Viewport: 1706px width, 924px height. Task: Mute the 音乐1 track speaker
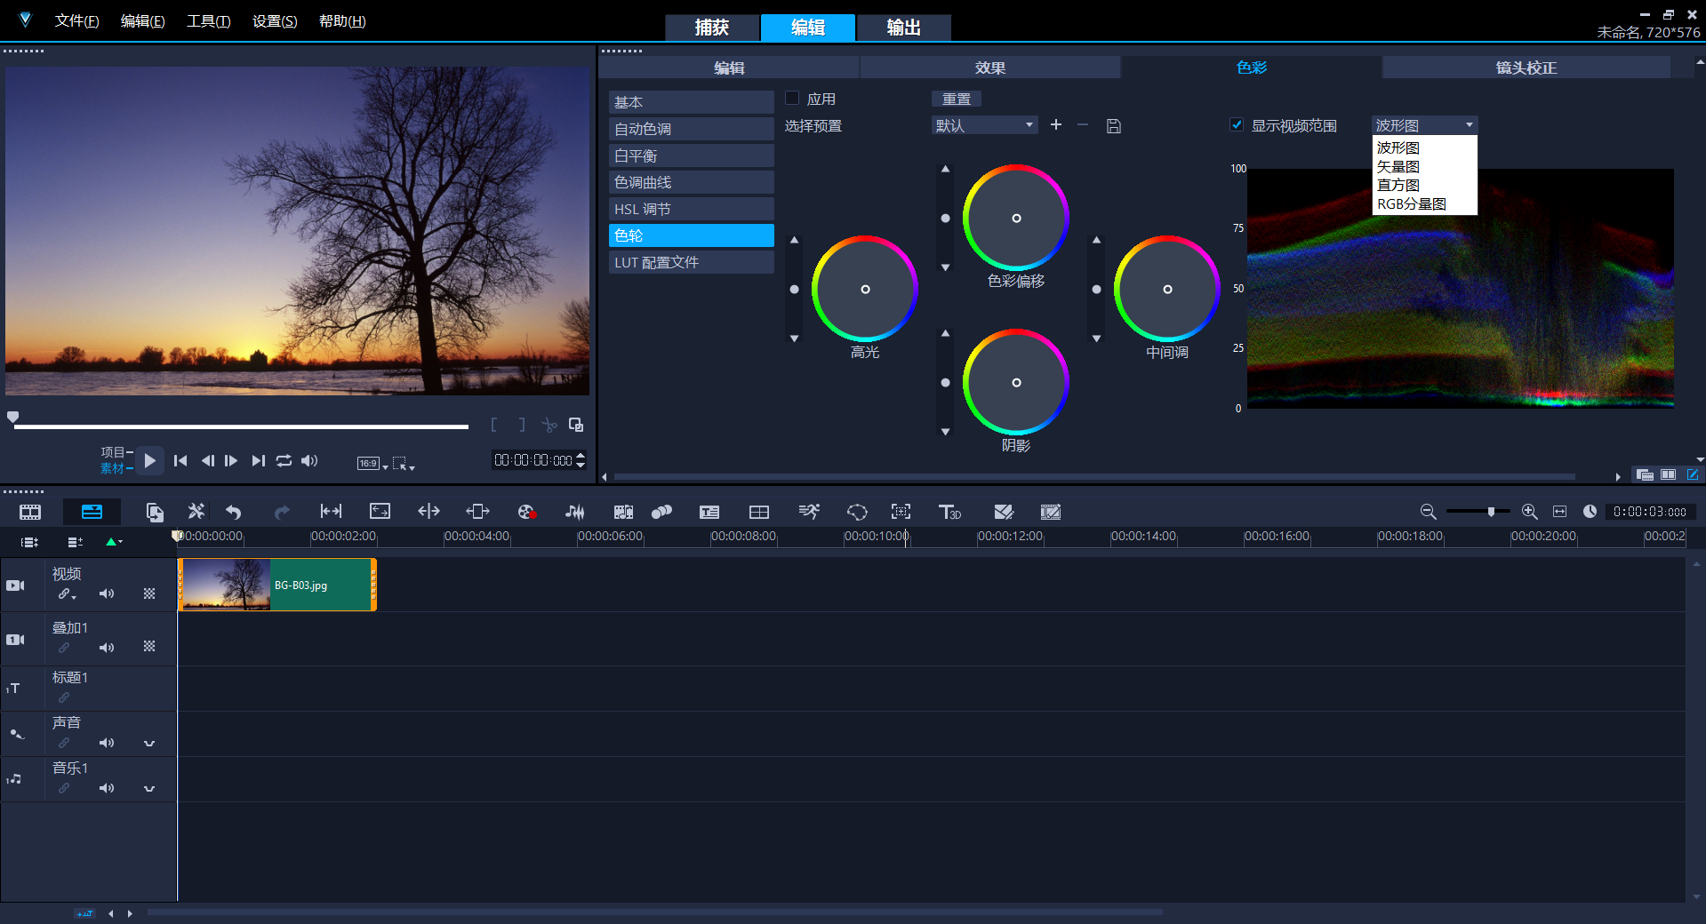pyautogui.click(x=107, y=788)
